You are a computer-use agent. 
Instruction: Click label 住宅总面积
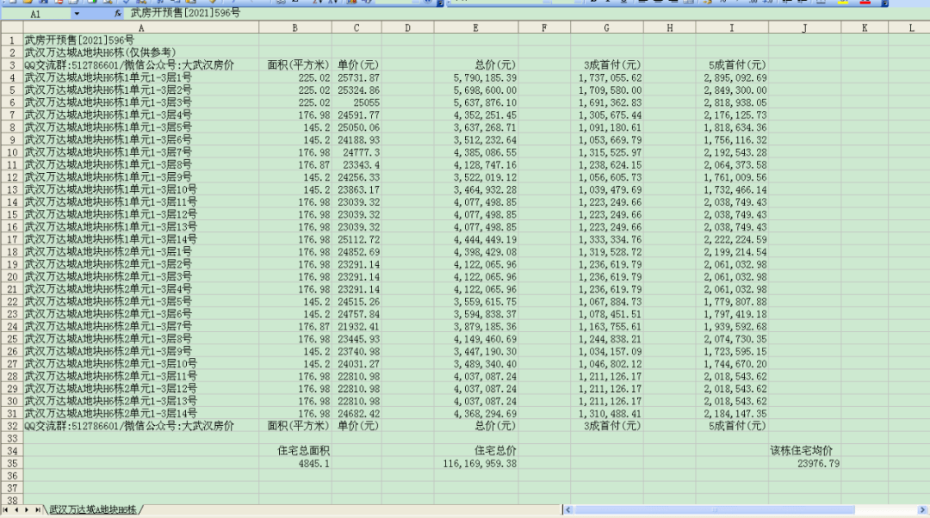pyautogui.click(x=304, y=450)
